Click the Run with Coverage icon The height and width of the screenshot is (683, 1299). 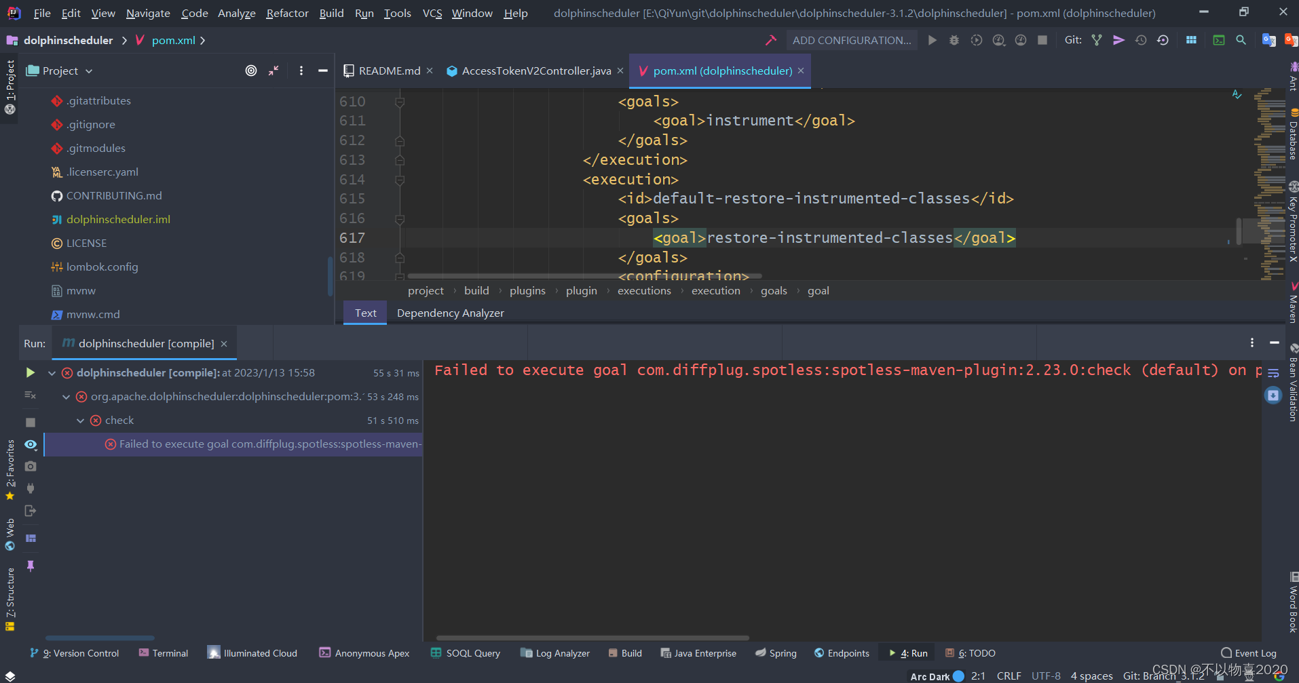977,40
